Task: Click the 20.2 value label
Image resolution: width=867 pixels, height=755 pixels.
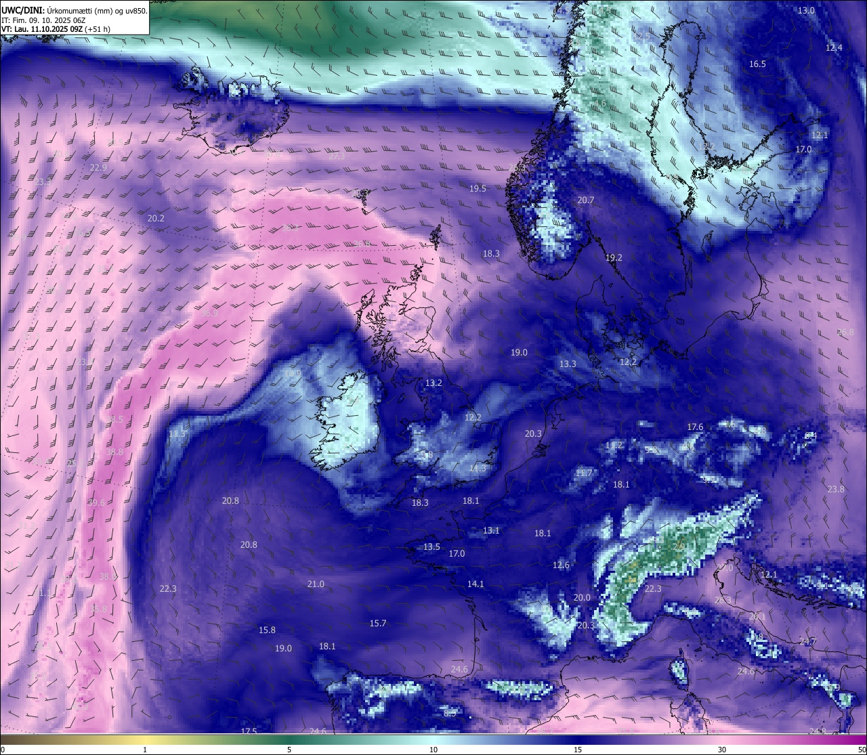Action: [x=156, y=218]
